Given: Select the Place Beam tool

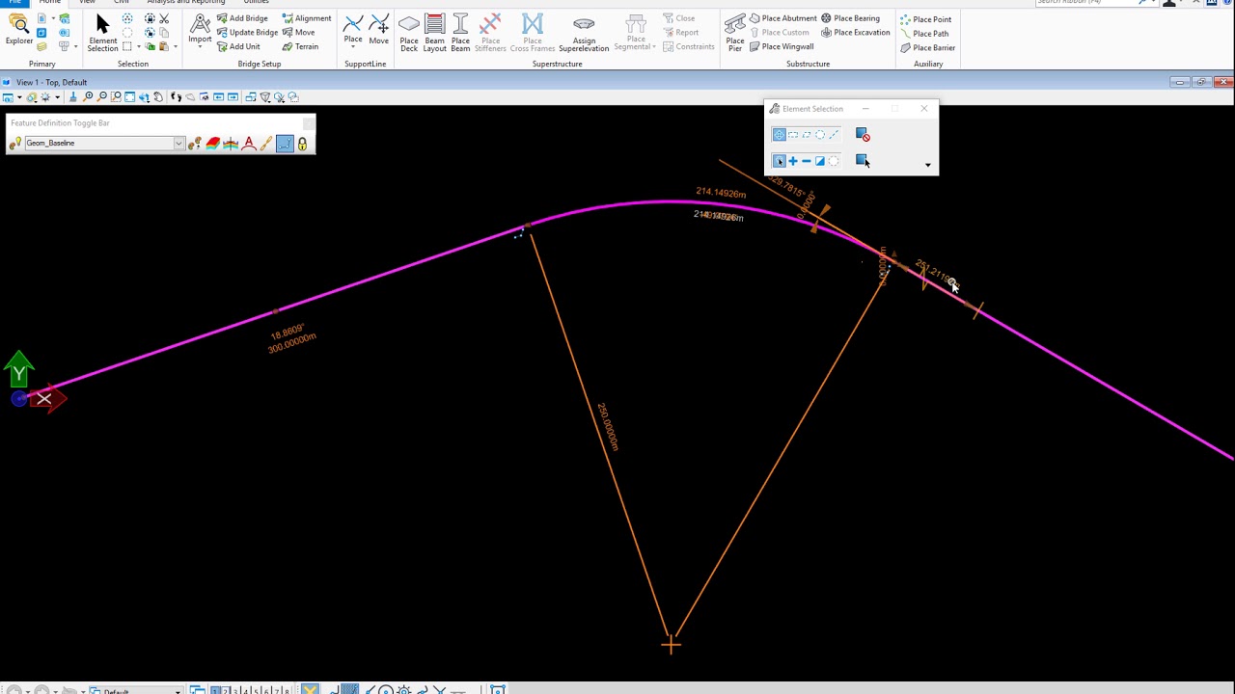Looking at the screenshot, I should click(x=460, y=33).
